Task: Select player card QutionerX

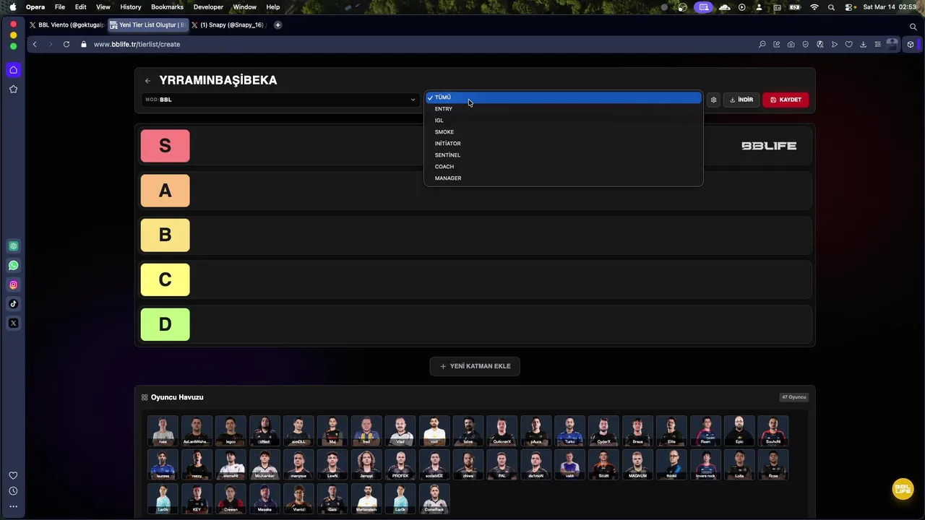Action: (502, 430)
